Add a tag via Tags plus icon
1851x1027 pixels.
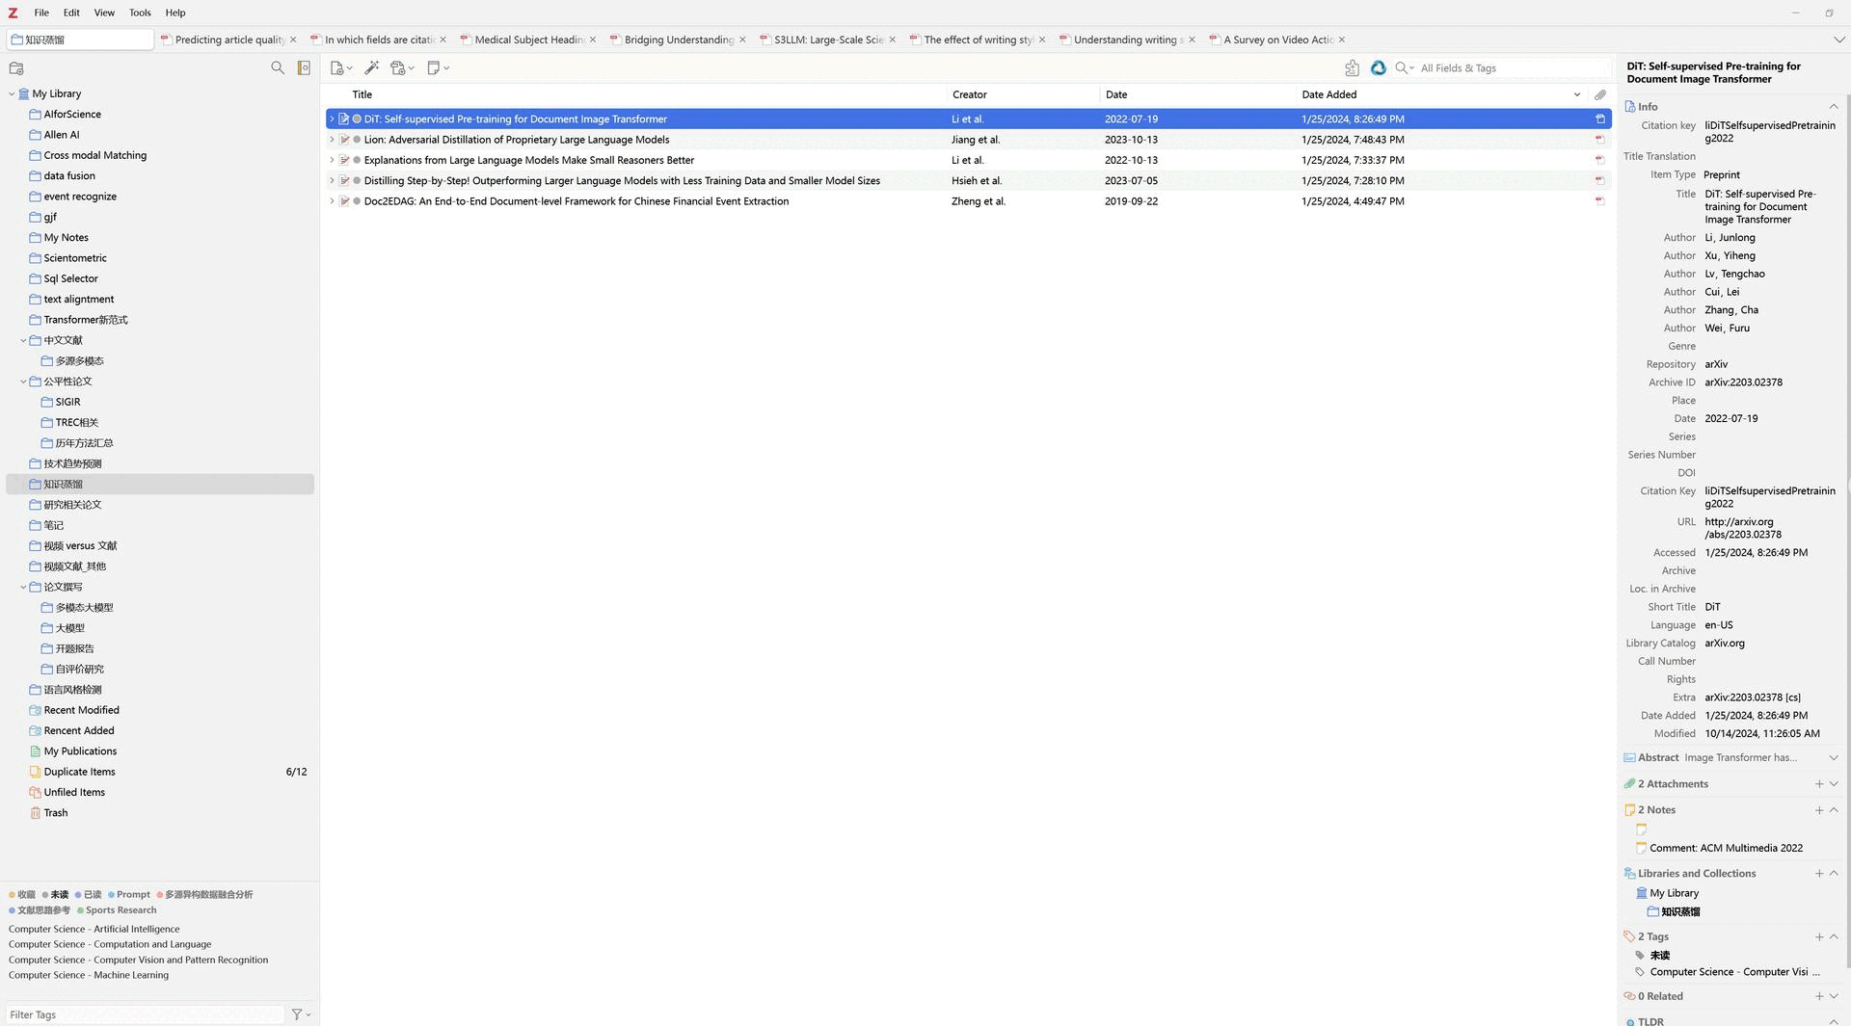pos(1819,938)
